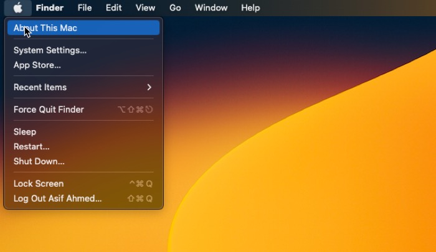Open the View menu
Viewport: 436px width, 252px height.
145,8
